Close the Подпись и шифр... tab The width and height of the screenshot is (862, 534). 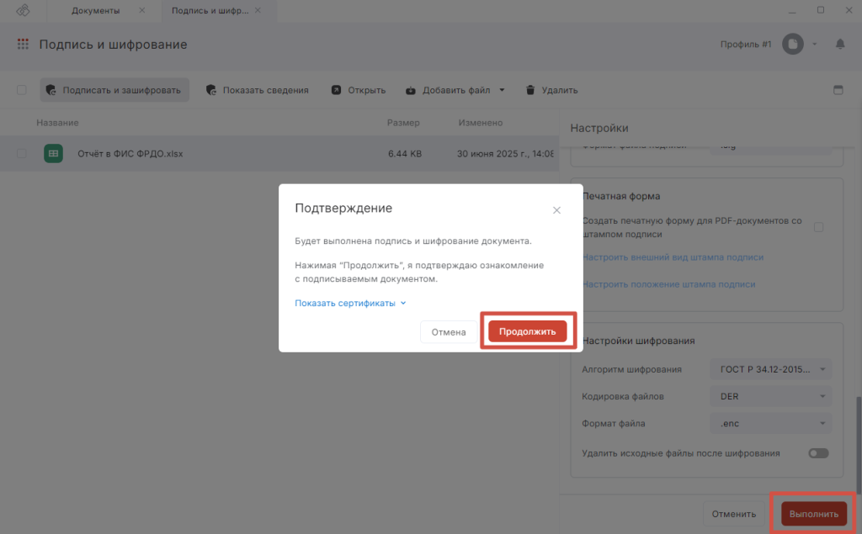coord(258,10)
